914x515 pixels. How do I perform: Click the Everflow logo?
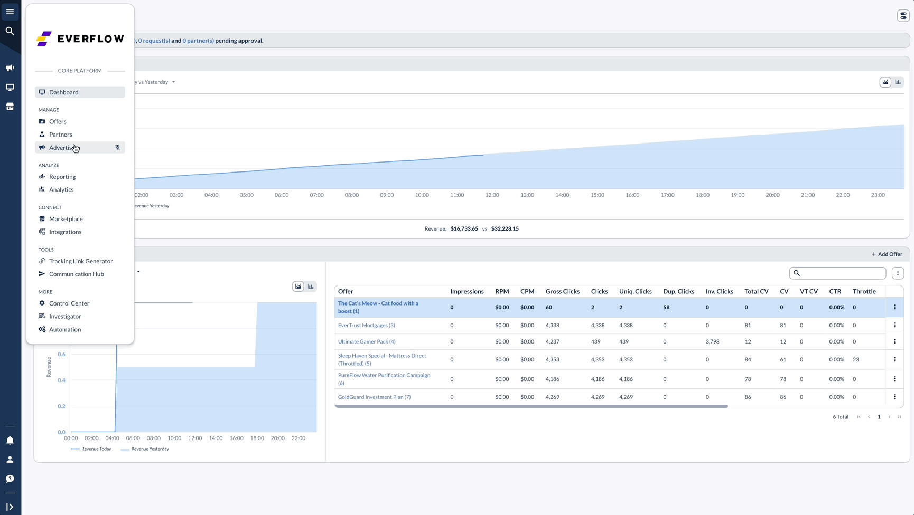pos(80,39)
